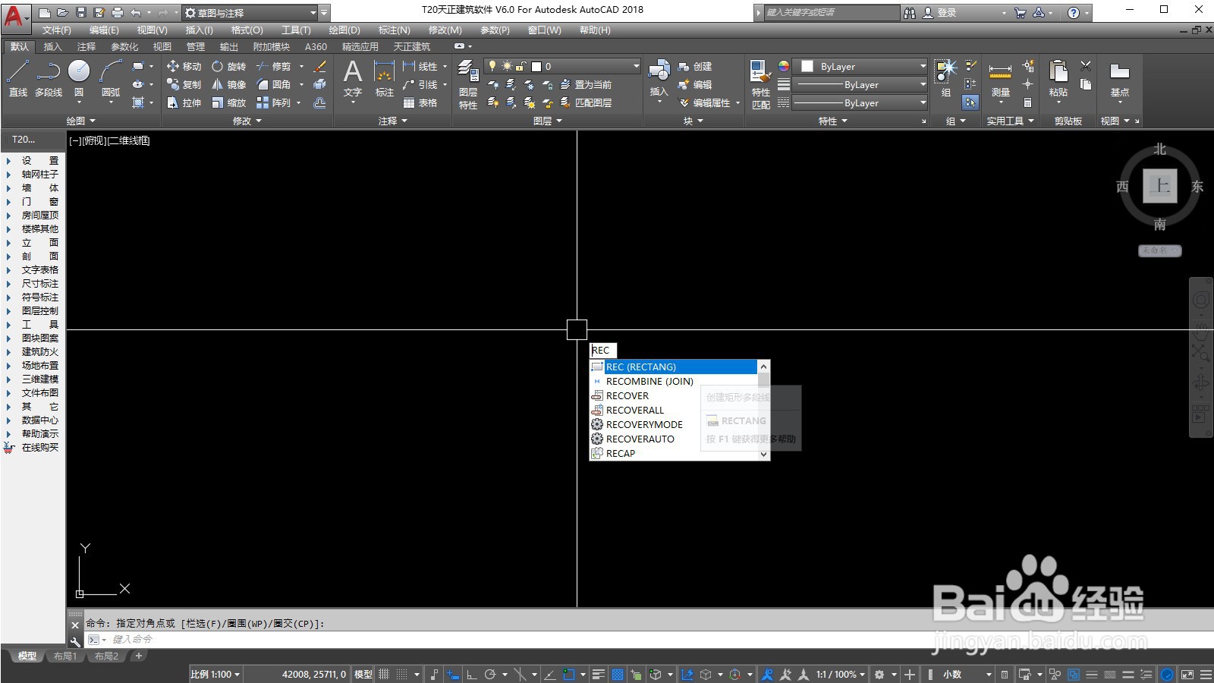Toggle lineweight display in status bar
The height and width of the screenshot is (683, 1214).
point(599,674)
